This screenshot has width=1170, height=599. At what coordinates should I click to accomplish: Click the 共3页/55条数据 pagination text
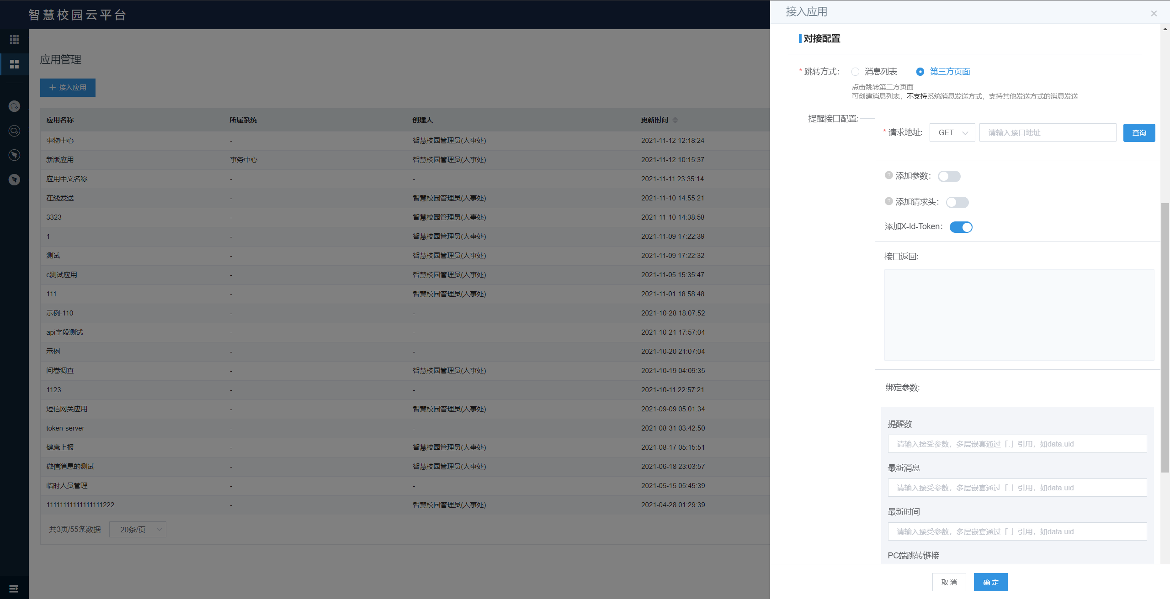[75, 530]
